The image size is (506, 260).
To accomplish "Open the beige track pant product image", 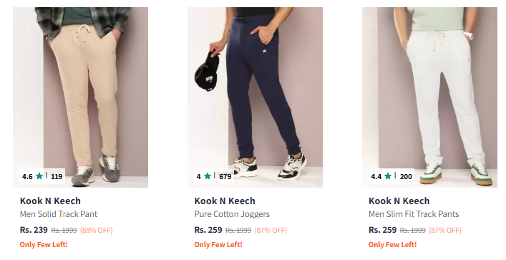I will tap(80, 97).
